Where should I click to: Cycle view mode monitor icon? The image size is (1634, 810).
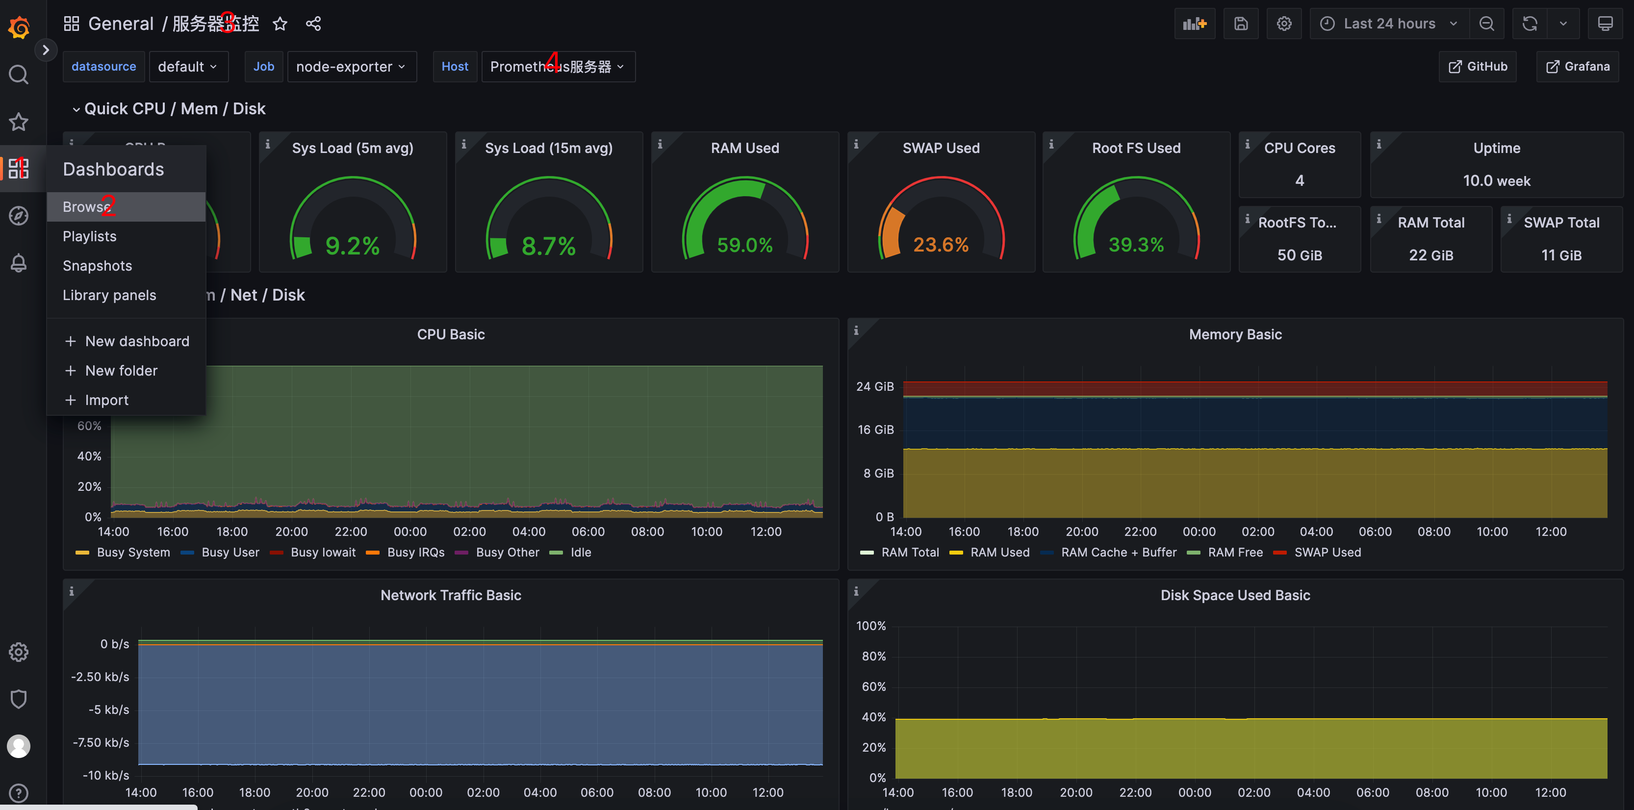click(1605, 24)
